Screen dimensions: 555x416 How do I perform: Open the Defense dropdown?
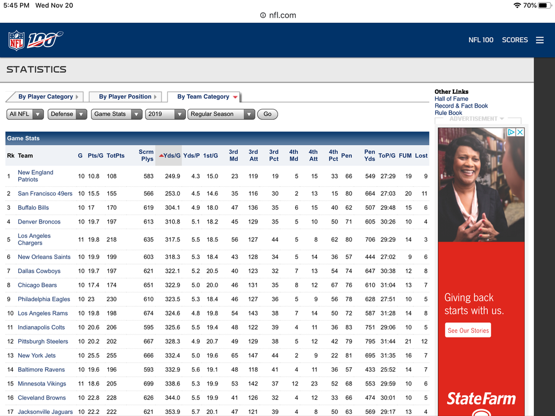67,114
